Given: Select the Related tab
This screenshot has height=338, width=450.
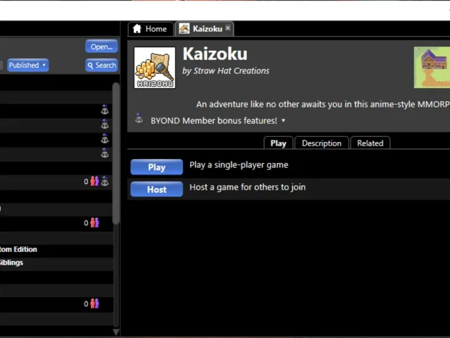Looking at the screenshot, I should (370, 143).
